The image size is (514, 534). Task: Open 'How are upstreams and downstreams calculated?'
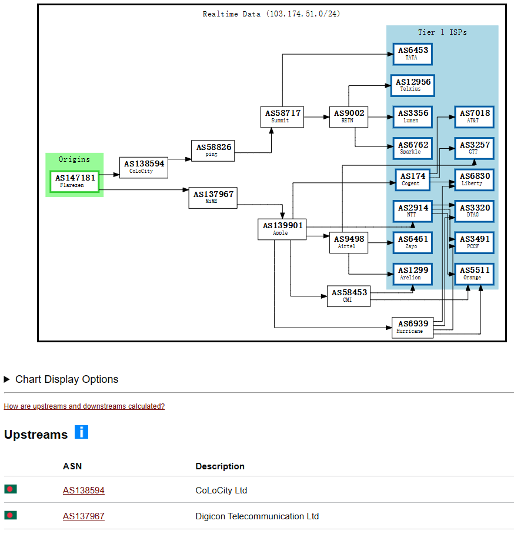[x=84, y=406]
